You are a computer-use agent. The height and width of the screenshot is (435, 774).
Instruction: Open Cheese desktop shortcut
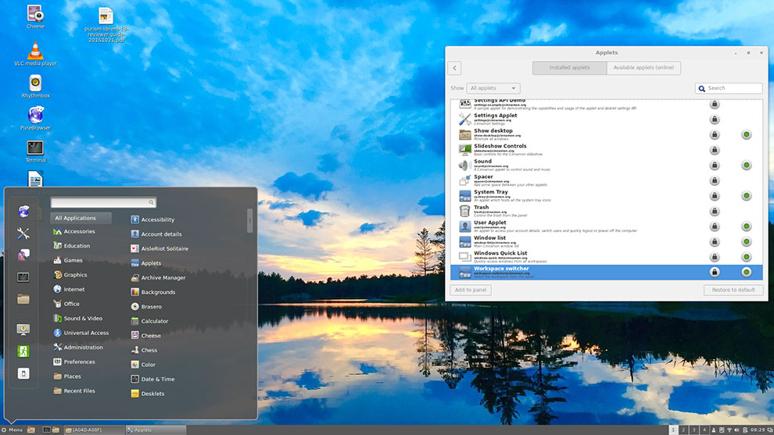[35, 16]
